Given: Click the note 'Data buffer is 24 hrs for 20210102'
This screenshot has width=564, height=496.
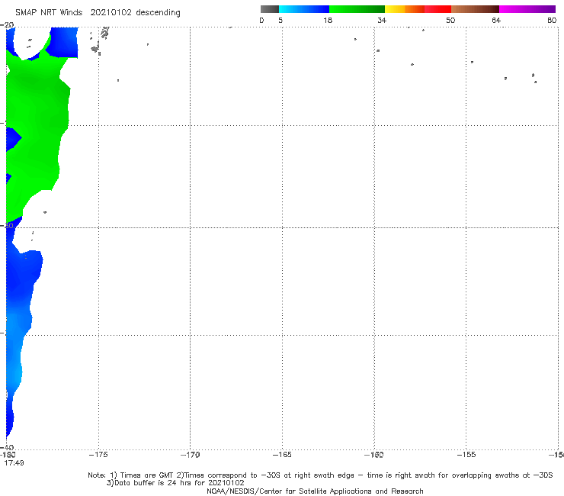Looking at the screenshot, I should point(175,483).
